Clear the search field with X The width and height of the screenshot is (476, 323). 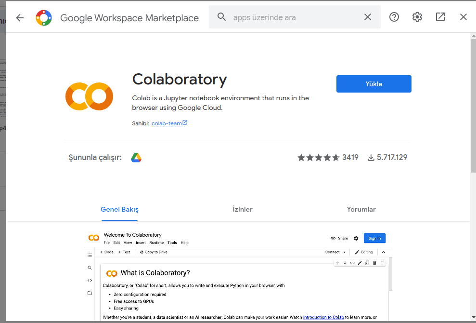(x=367, y=17)
